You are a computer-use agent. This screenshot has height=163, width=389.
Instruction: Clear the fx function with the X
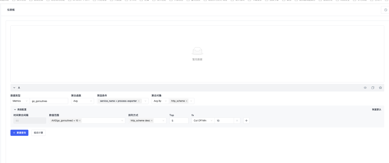point(237,121)
